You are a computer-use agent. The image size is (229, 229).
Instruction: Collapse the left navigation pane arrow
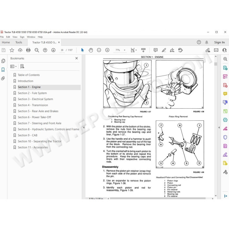[x=84, y=127]
